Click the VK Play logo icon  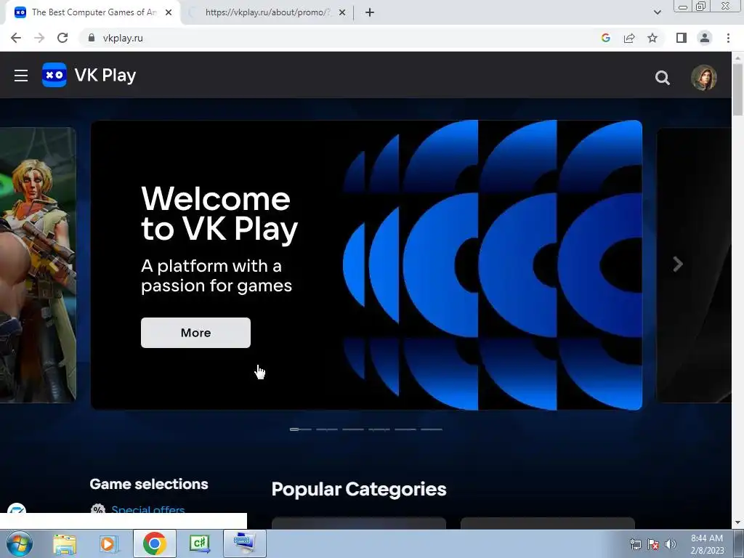tap(54, 75)
